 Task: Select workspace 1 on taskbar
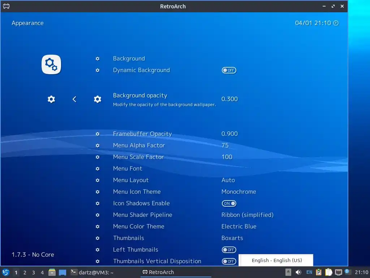[x=16, y=273]
